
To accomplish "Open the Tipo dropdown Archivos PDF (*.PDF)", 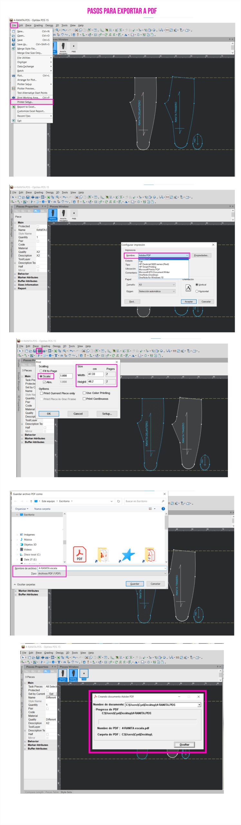I will click(102, 573).
